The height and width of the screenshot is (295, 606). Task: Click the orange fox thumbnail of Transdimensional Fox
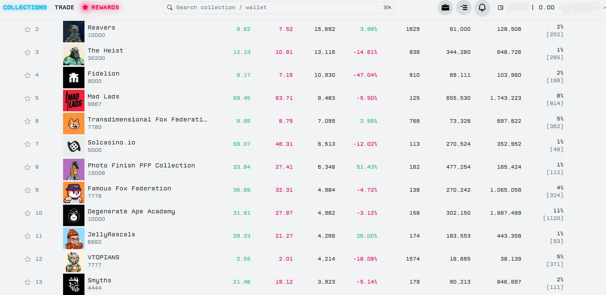(74, 123)
